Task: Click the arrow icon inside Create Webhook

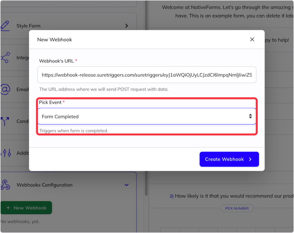Action: click(250, 159)
